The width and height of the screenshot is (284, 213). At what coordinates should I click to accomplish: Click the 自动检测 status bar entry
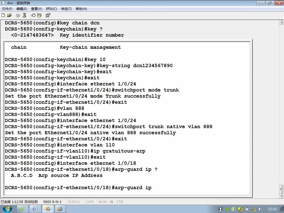coord(31,202)
